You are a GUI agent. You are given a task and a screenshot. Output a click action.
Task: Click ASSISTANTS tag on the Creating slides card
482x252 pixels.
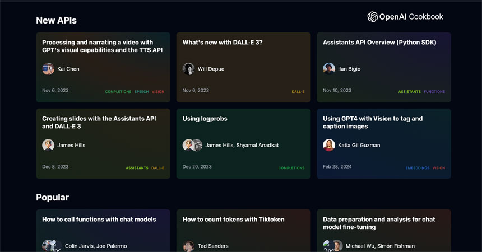pyautogui.click(x=137, y=168)
